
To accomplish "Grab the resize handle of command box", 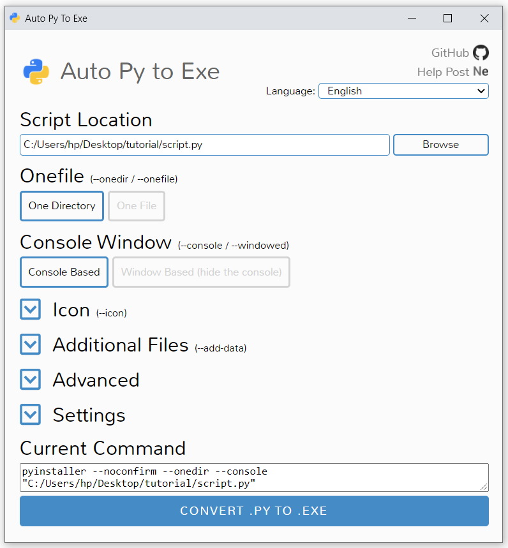I will tap(484, 487).
